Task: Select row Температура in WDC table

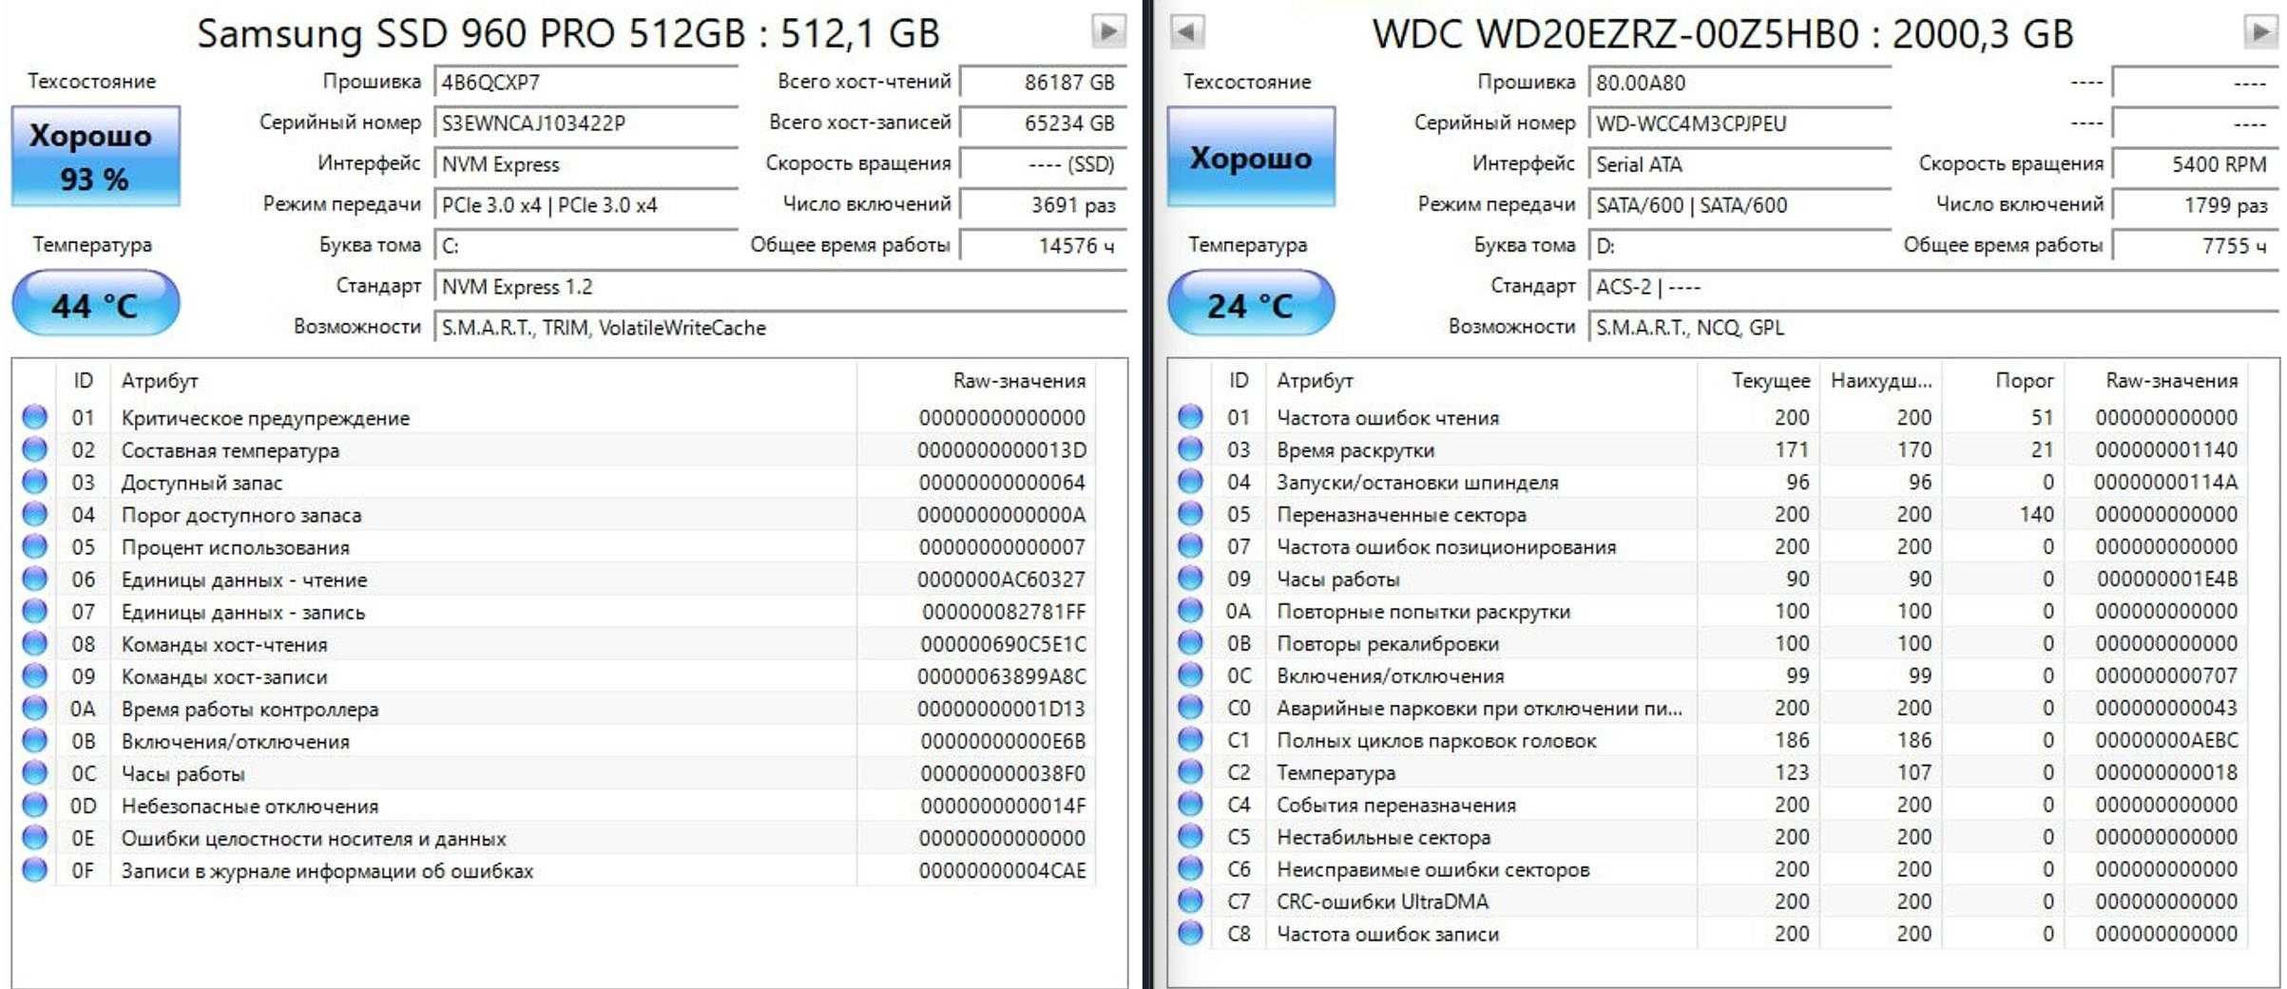Action: (x=1708, y=772)
